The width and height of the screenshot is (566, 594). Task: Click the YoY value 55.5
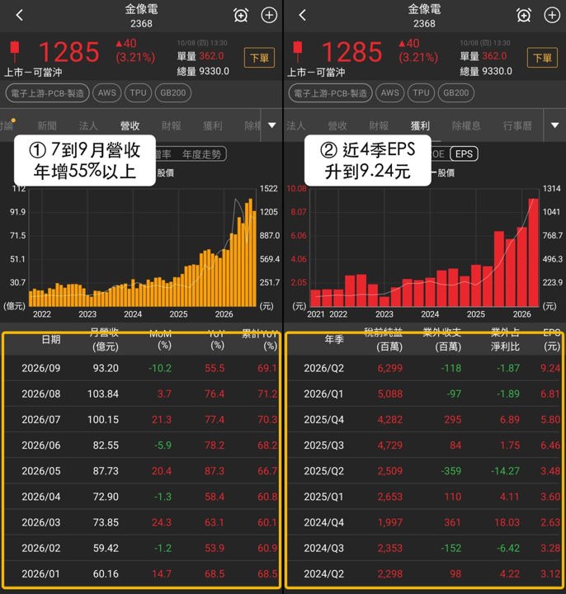pos(215,368)
